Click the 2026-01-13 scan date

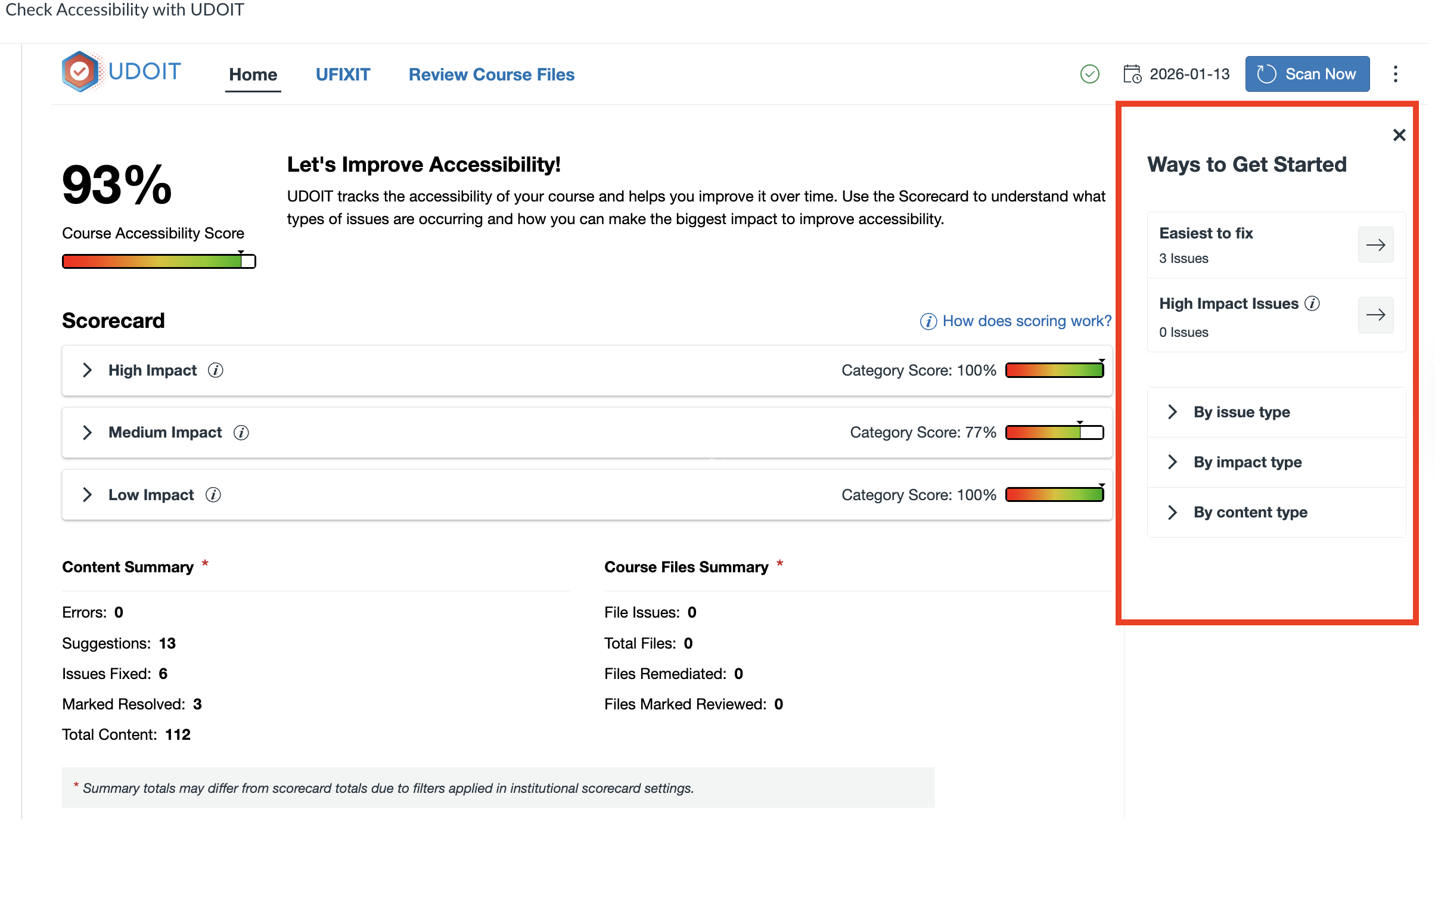tap(1189, 74)
